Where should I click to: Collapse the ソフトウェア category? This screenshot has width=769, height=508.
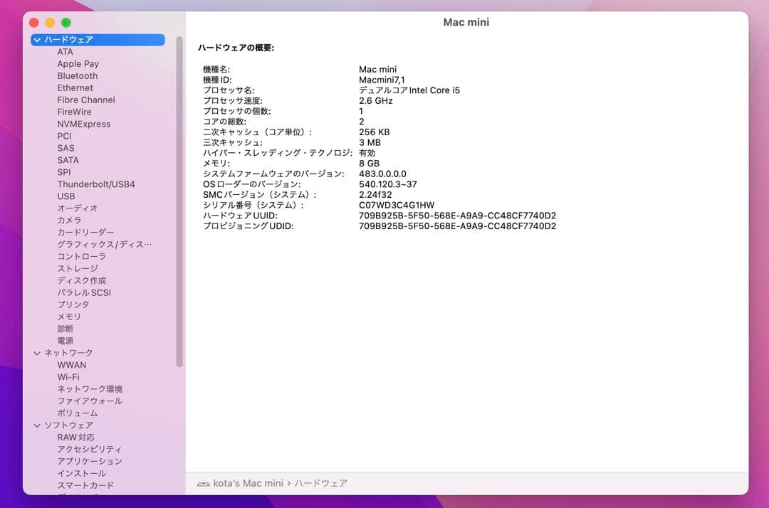point(36,425)
